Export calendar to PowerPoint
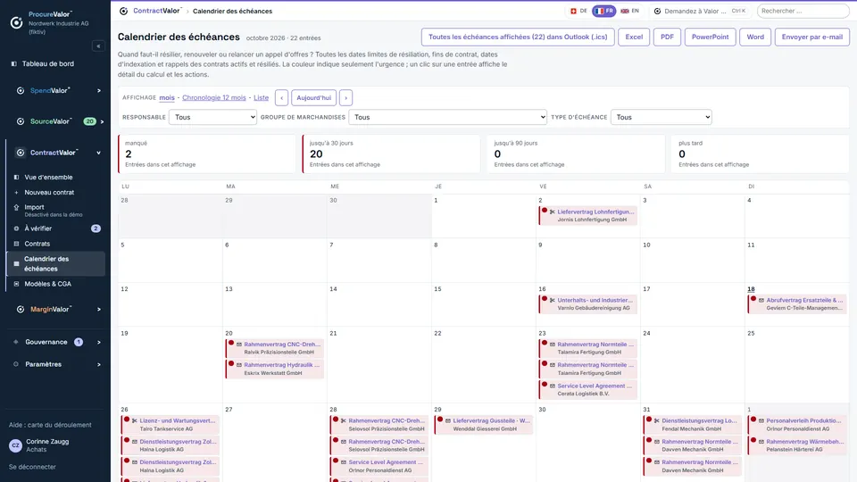The width and height of the screenshot is (857, 482). point(710,37)
